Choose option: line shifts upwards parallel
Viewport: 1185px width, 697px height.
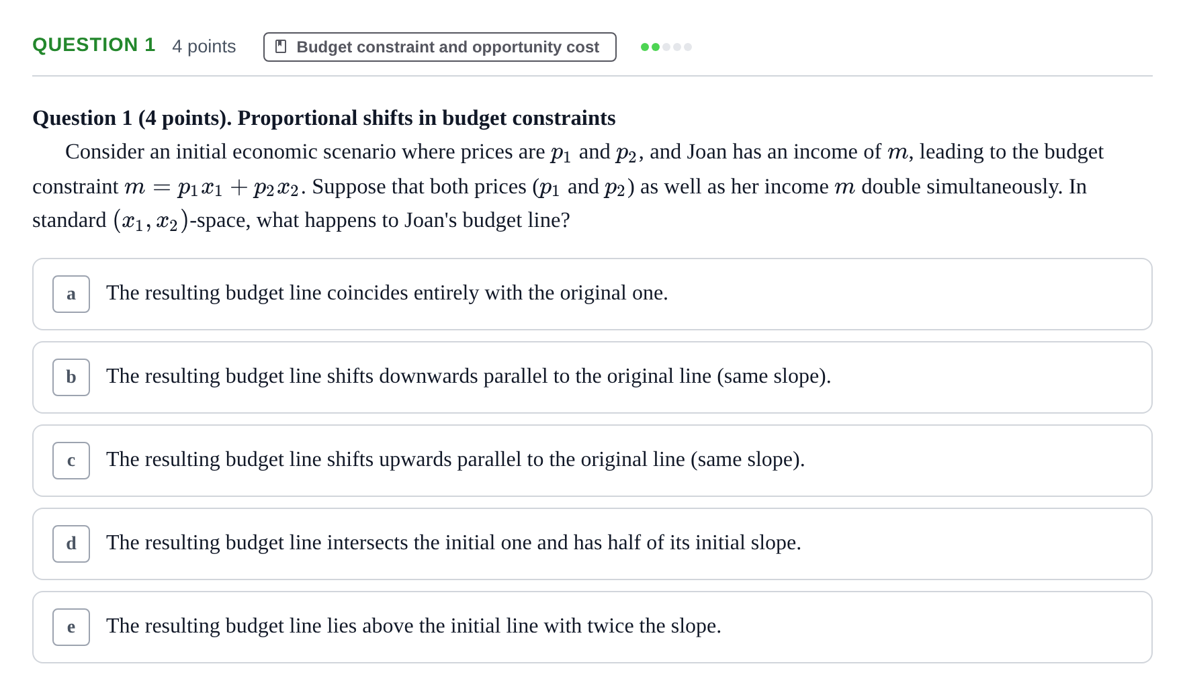592,461
